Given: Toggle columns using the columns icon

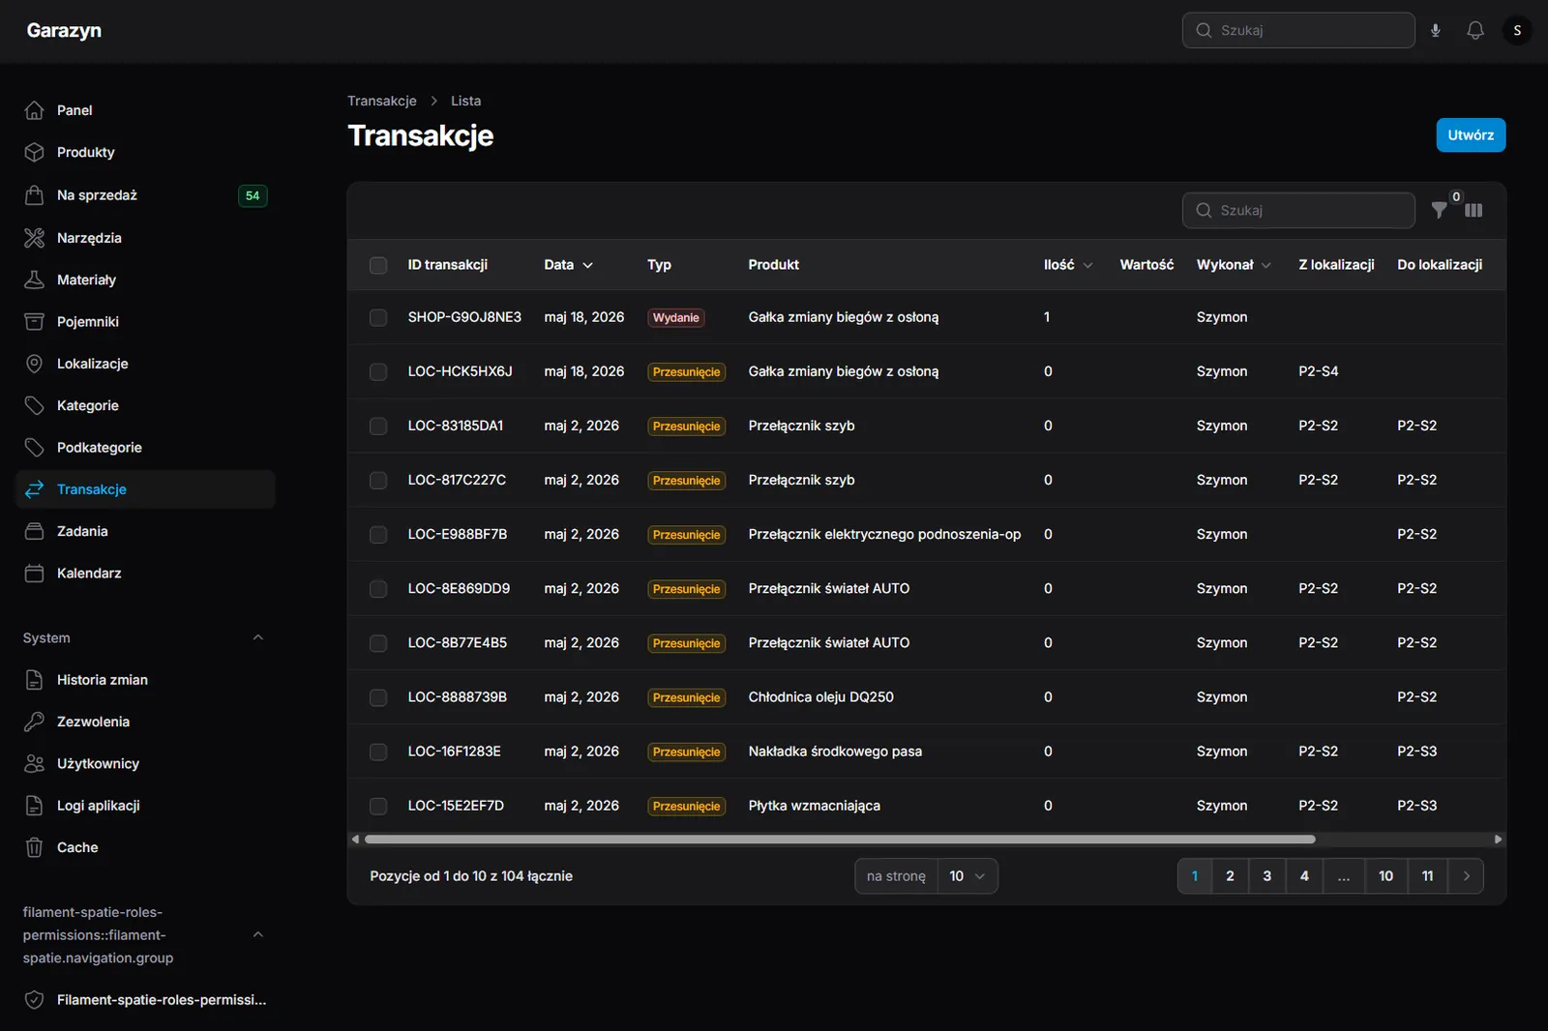Looking at the screenshot, I should click(x=1474, y=210).
